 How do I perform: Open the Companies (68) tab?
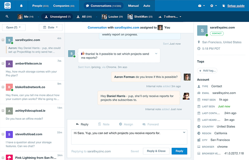[x=64, y=6]
